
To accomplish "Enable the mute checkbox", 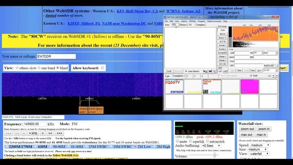I will tap(177, 141).
